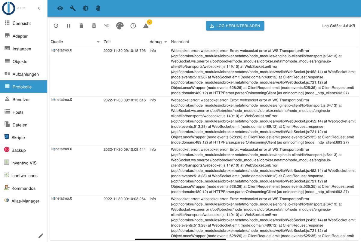Go to Hosts in the sidebar
This screenshot has height=242, width=361.
pyautogui.click(x=23, y=112)
